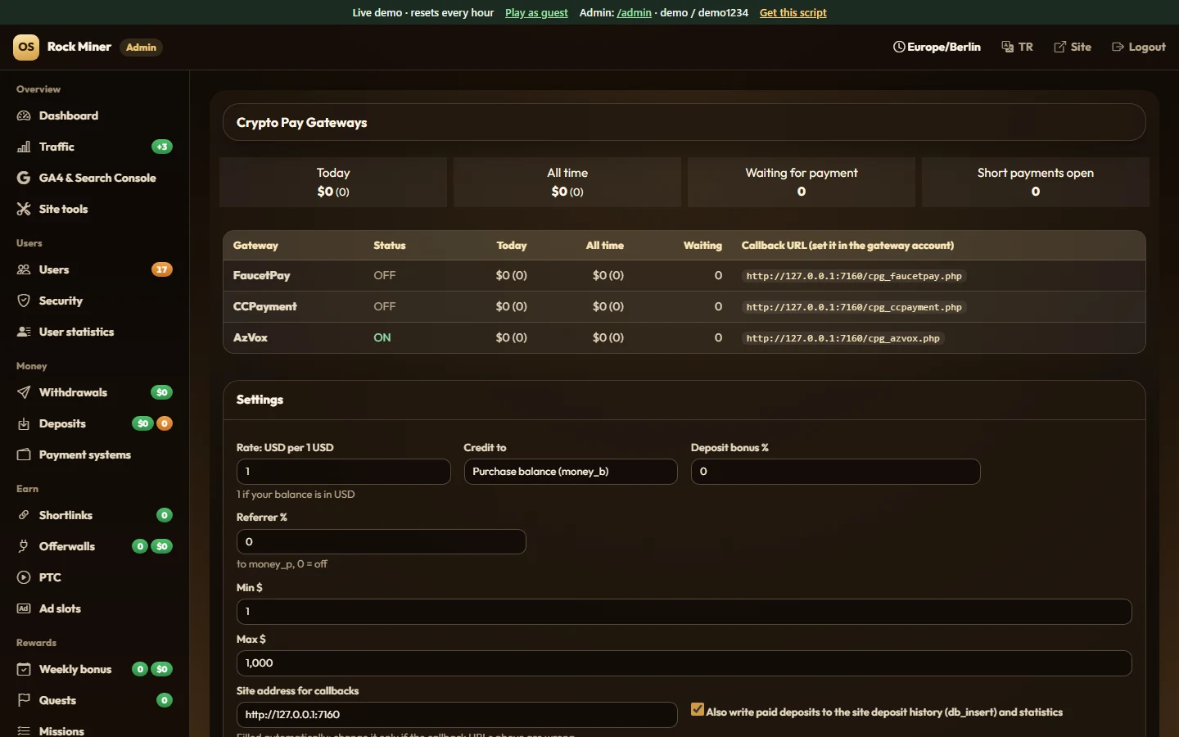Click the OS logo icon beside Rock Miner
This screenshot has width=1179, height=737.
point(26,47)
